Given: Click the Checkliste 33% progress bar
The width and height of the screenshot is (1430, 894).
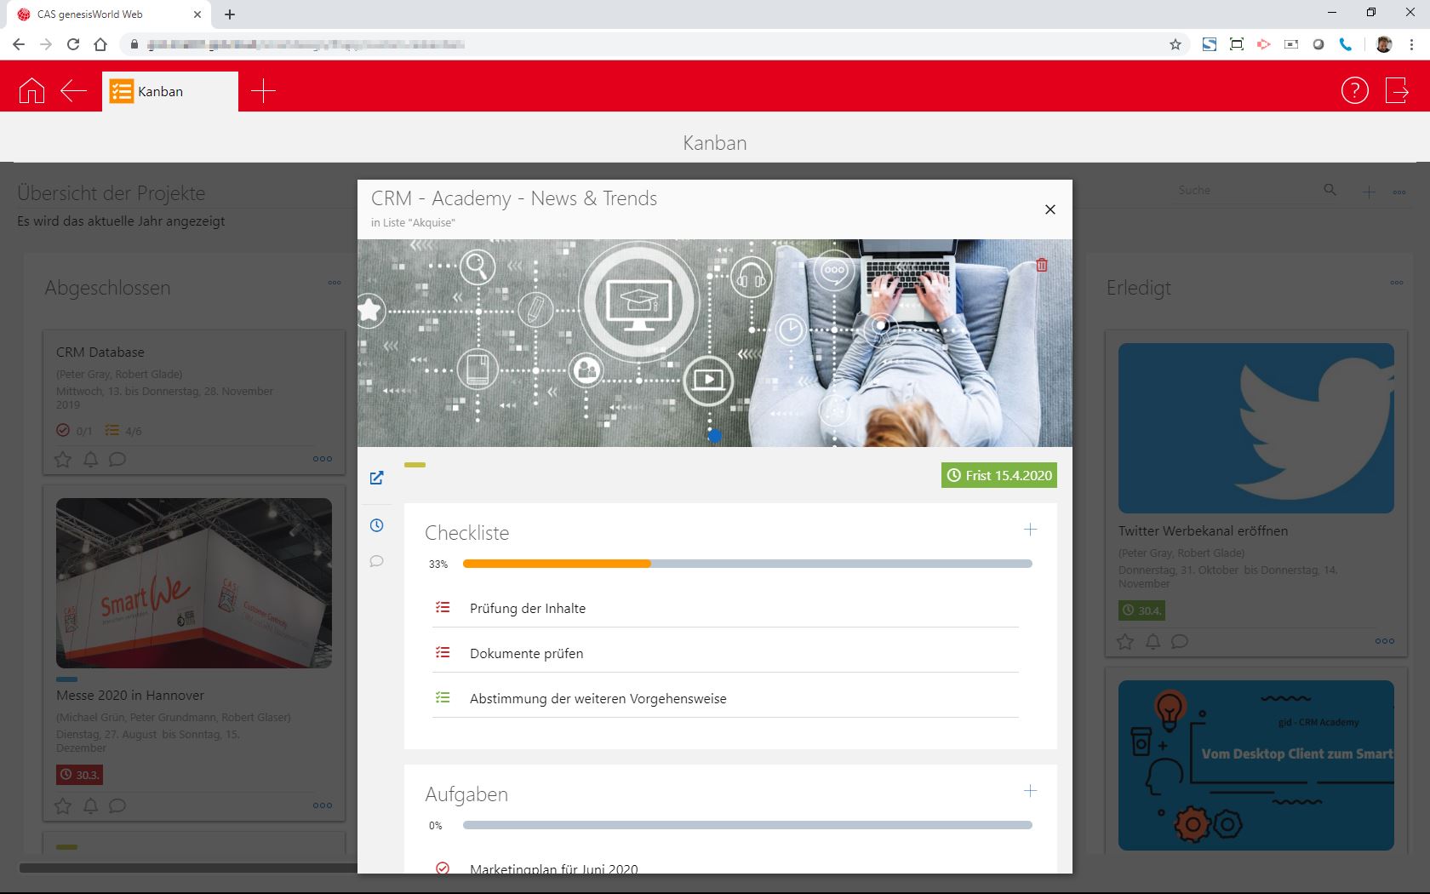Looking at the screenshot, I should 747,564.
